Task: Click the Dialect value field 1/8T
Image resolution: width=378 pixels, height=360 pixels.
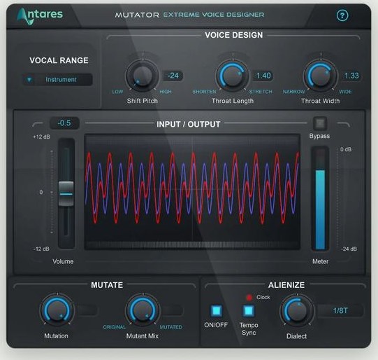Action: [340, 310]
